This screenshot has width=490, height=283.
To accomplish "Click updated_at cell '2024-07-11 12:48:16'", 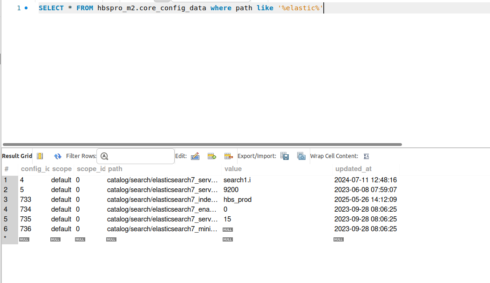I will coord(366,180).
